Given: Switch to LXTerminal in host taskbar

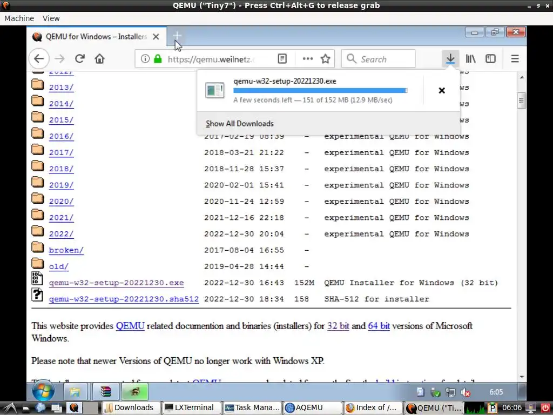Looking at the screenshot, I should click(x=192, y=408).
